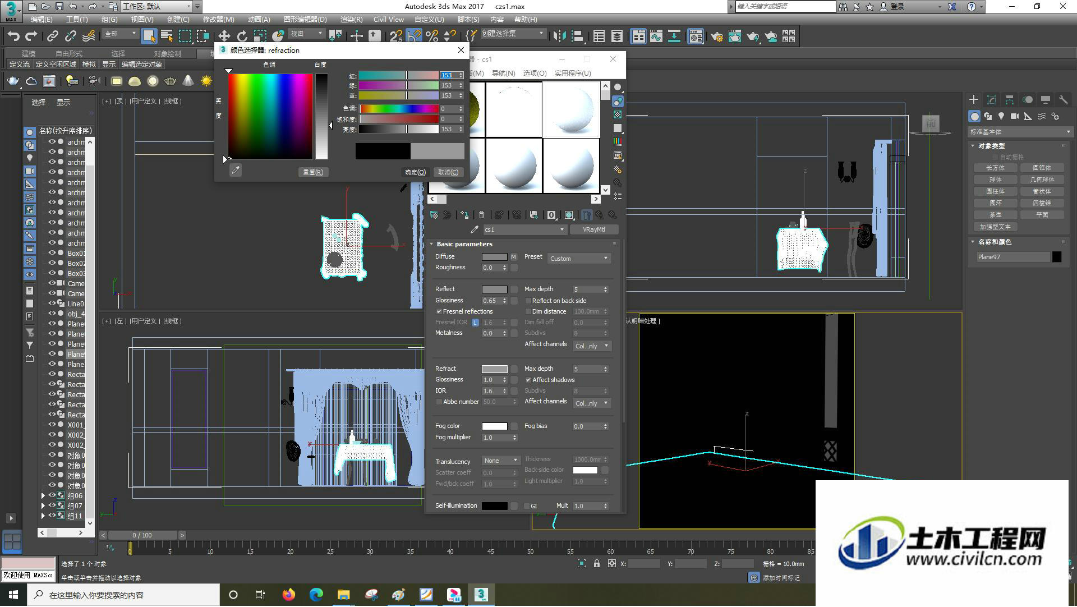The width and height of the screenshot is (1077, 607).
Task: Pick color with eyedropper in color selector
Action: click(236, 171)
